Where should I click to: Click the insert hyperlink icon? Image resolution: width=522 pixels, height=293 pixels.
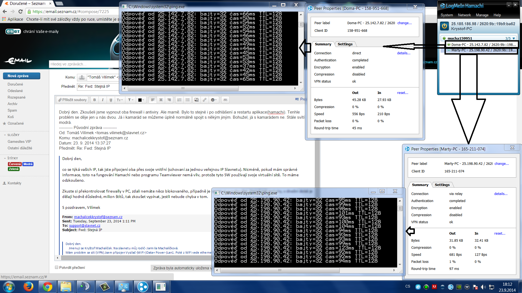(x=205, y=100)
